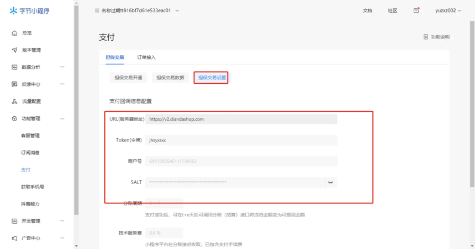Click the 功能说明 document icon

coord(426,37)
